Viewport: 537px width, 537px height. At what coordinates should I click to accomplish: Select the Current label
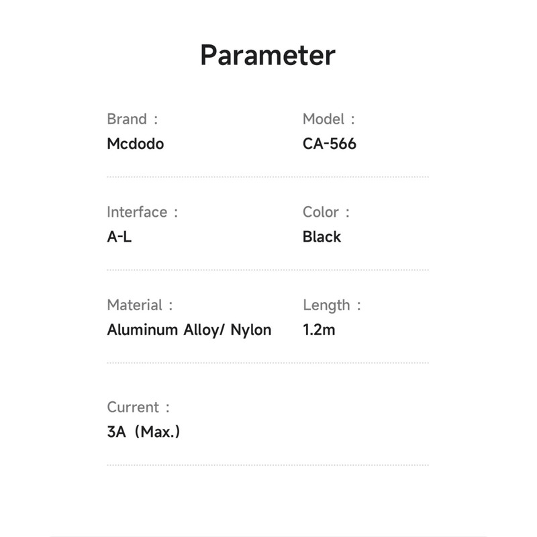tap(138, 407)
